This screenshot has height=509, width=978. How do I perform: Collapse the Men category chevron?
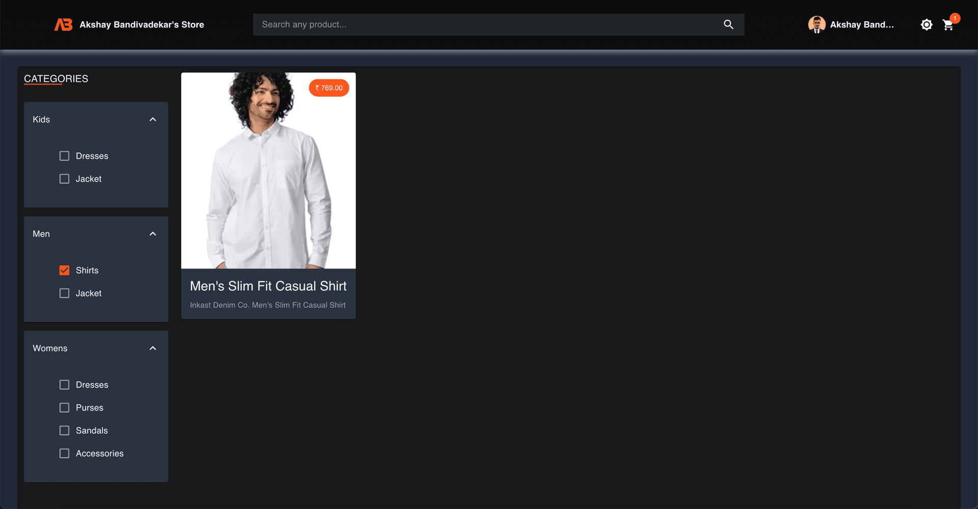[153, 234]
